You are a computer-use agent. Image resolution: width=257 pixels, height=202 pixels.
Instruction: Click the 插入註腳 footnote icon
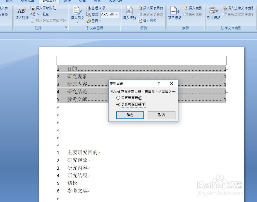(x=22, y=14)
